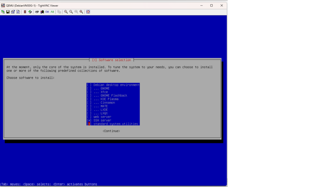Screen dimensions: 333x187
Task: Click the Refresh screen green arrows icon
Action: click(x=30, y=12)
